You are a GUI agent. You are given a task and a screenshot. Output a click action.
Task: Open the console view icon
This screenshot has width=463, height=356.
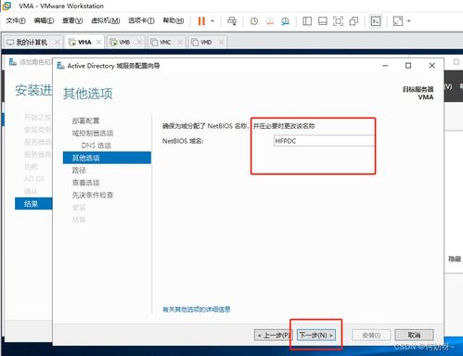376,21
